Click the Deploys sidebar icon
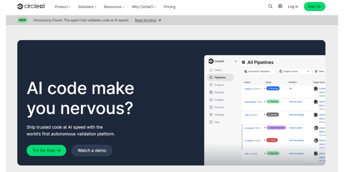The width and height of the screenshot is (344, 172). 211,92
